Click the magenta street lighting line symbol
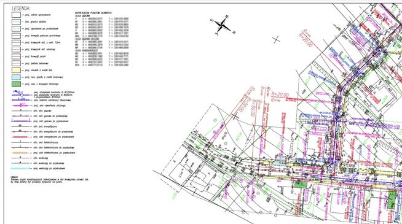 tap(21, 105)
